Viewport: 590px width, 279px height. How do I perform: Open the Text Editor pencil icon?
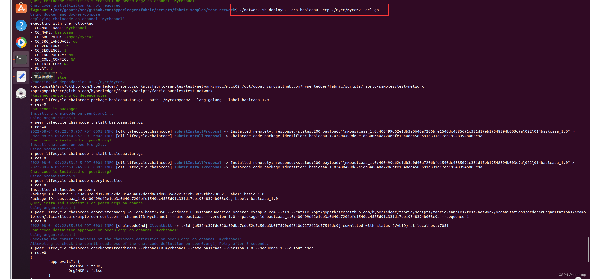click(21, 76)
